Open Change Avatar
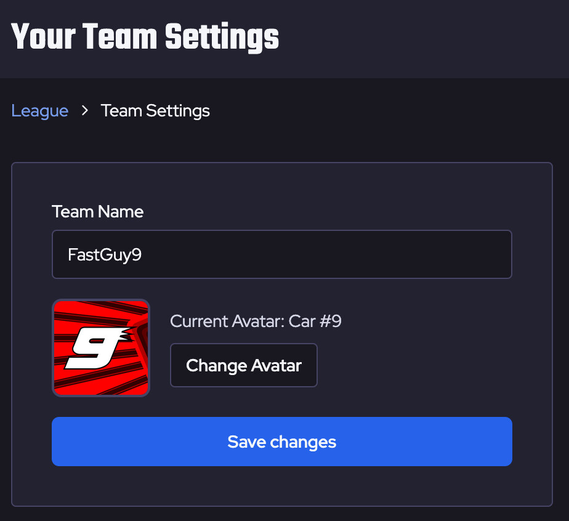The height and width of the screenshot is (521, 569). 243,365
